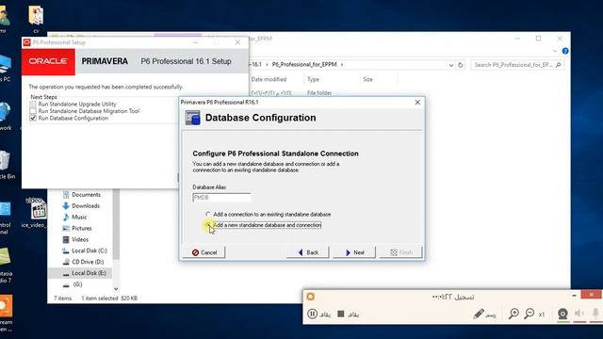Viewport: 603px width, 339px height.
Task: Open the Network desktop icon
Action: pyautogui.click(x=5, y=117)
